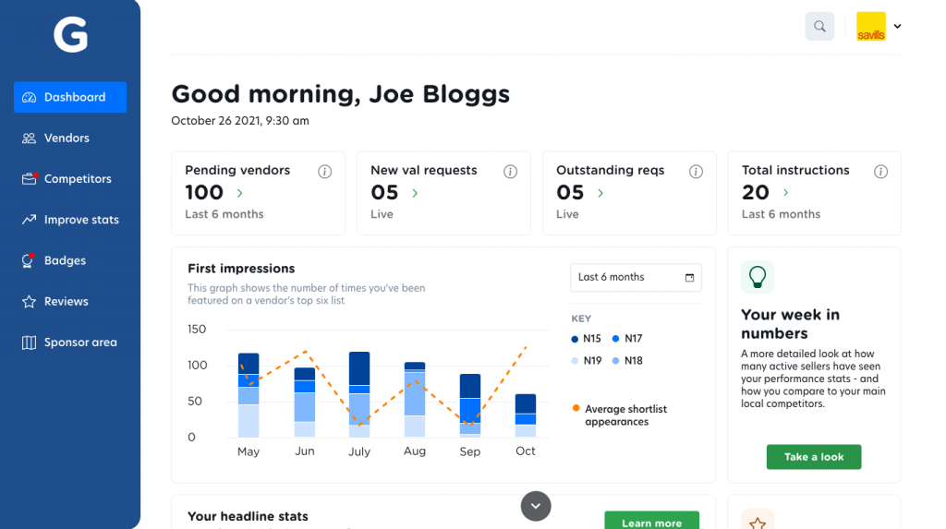
Task: Click the N15 dark blue legend dot
Action: coord(575,339)
